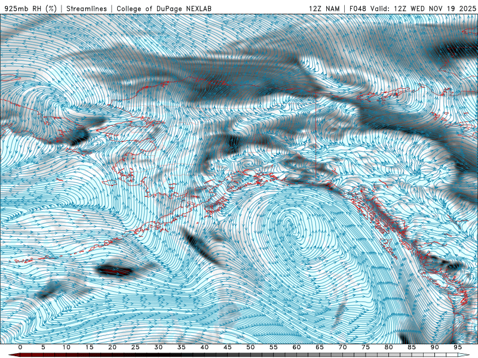
Task: Click the '10' label on the RH legend
Action: tap(66, 347)
